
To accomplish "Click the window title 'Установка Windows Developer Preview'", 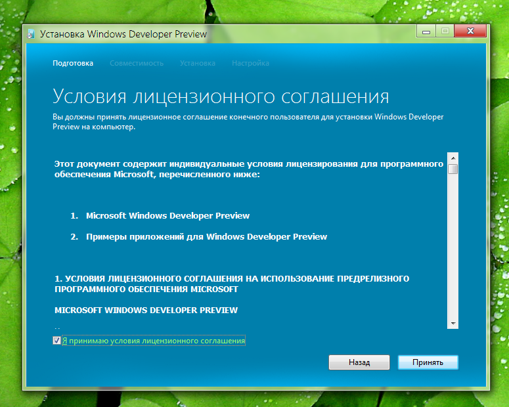I will (123, 34).
